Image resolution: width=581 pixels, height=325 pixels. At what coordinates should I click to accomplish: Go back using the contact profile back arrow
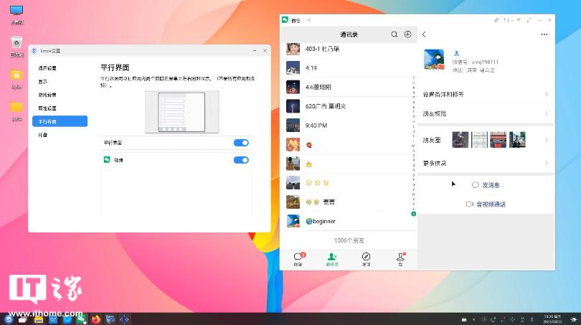click(424, 34)
